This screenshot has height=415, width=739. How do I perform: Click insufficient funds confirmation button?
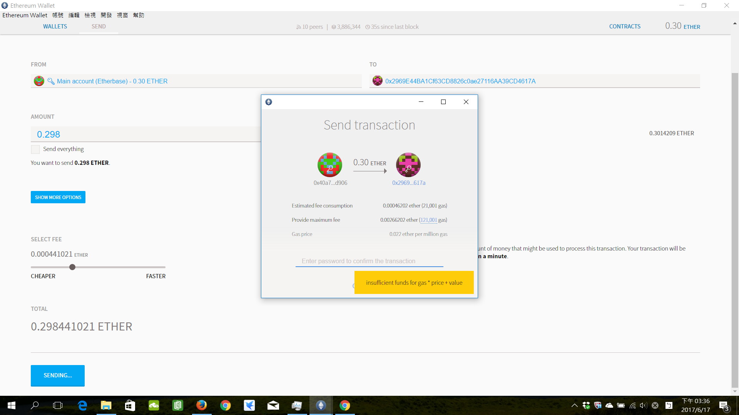click(x=414, y=282)
